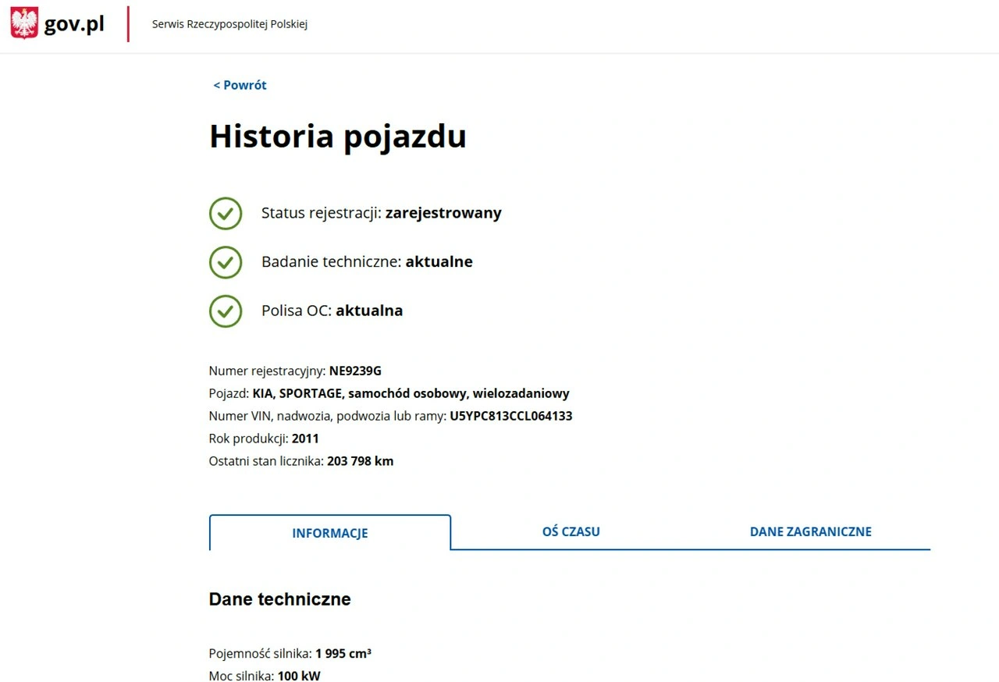Click the Dane techniczne section heading

click(279, 599)
